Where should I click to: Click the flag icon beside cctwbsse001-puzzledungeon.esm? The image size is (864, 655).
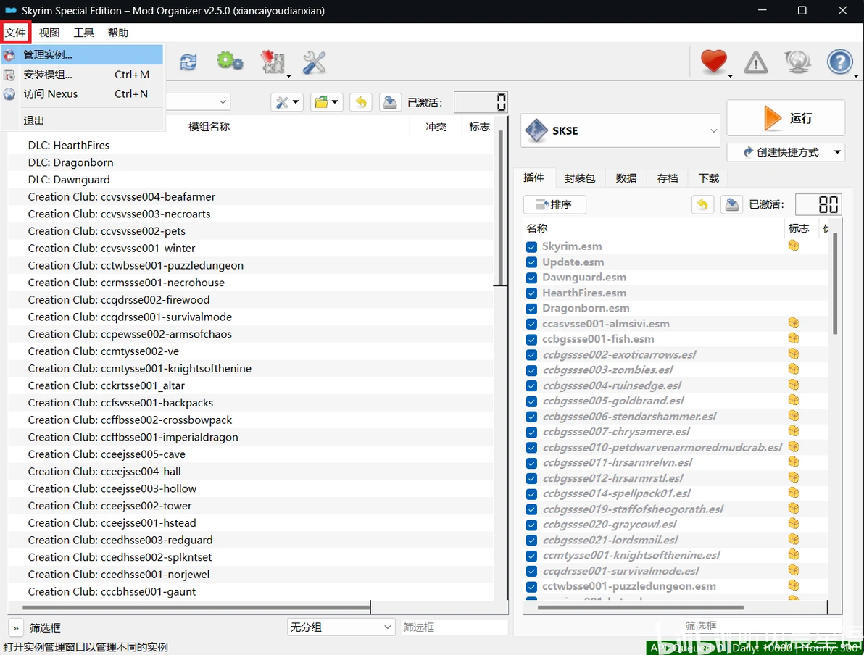tap(794, 585)
